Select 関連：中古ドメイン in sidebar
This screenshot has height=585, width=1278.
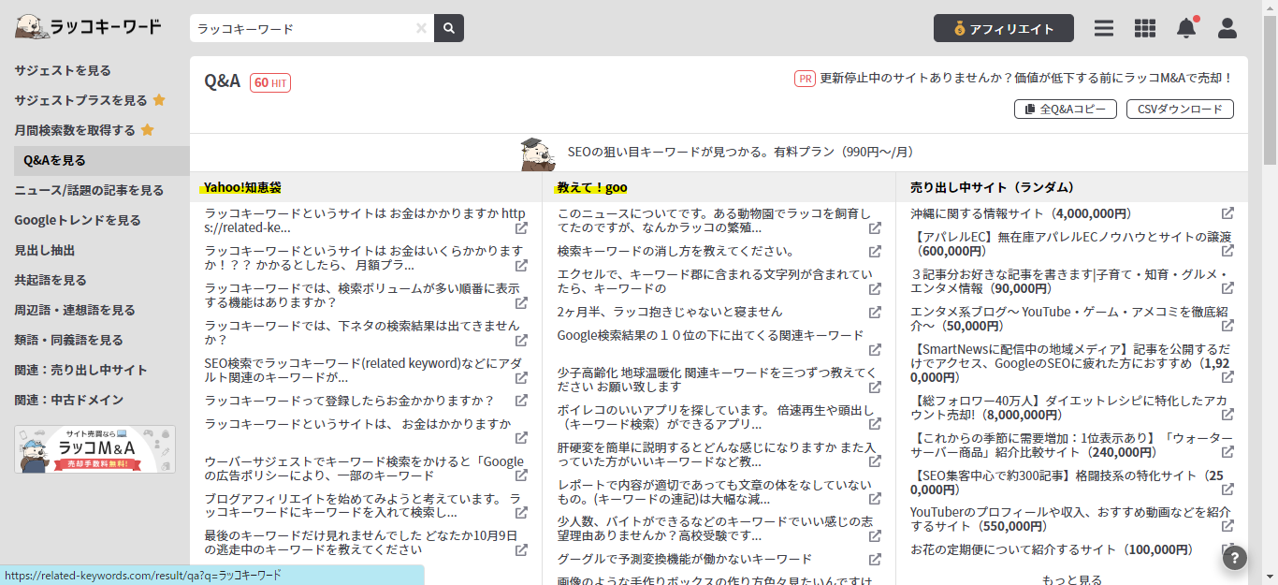[68, 400]
